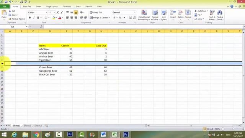Center align the cell text
Screen dimensions: 245x138
72,18
